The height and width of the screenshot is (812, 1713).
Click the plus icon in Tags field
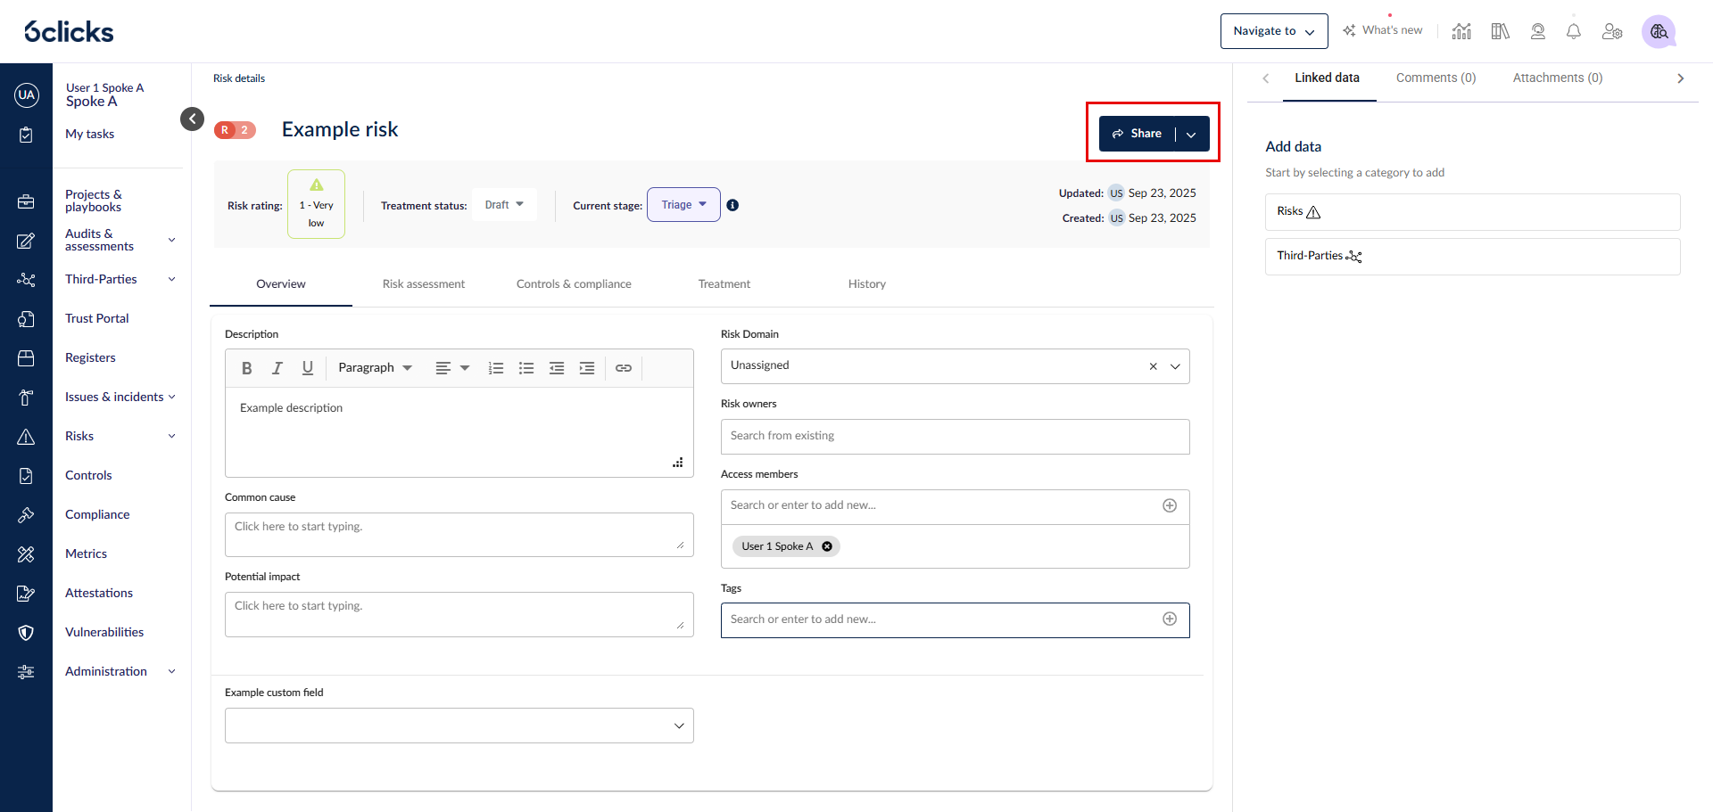pos(1170,619)
